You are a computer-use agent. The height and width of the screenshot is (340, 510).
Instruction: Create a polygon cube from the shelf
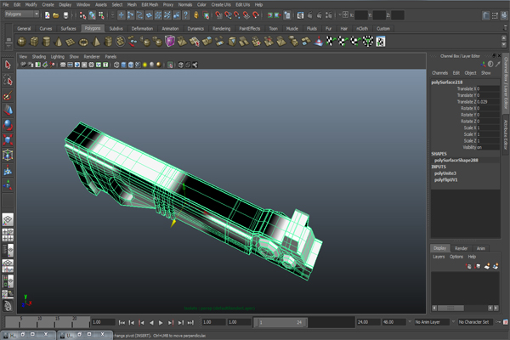pyautogui.click(x=34, y=42)
